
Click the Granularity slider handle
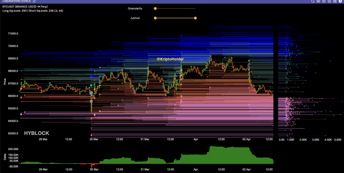click(x=155, y=9)
